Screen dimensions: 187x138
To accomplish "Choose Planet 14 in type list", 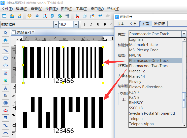I will coord(155,76).
